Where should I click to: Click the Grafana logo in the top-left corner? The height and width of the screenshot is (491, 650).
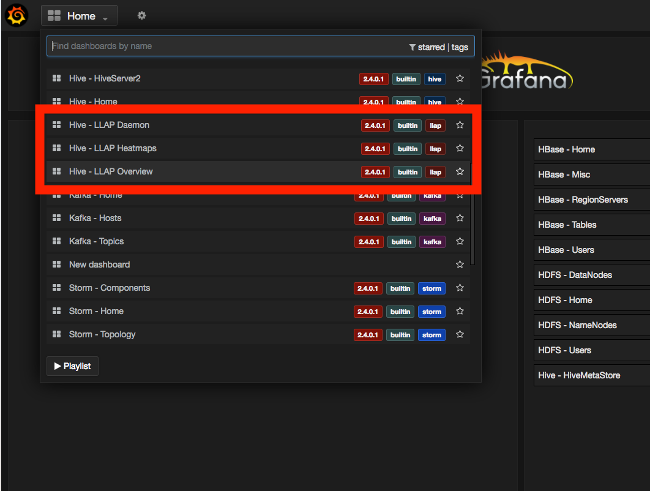tap(16, 15)
